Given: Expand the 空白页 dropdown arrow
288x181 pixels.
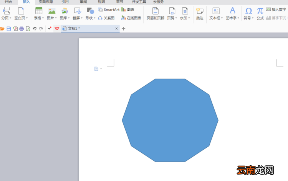Looking at the screenshot, I should point(27,18).
